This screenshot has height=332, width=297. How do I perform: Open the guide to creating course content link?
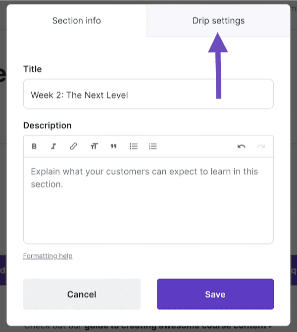click(176, 328)
